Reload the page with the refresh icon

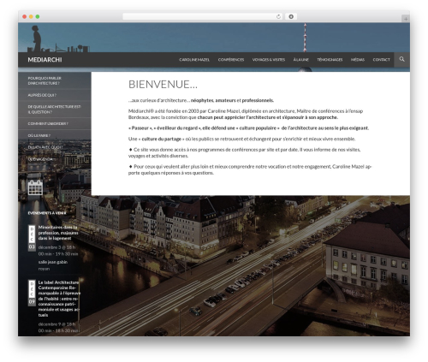[x=278, y=17]
